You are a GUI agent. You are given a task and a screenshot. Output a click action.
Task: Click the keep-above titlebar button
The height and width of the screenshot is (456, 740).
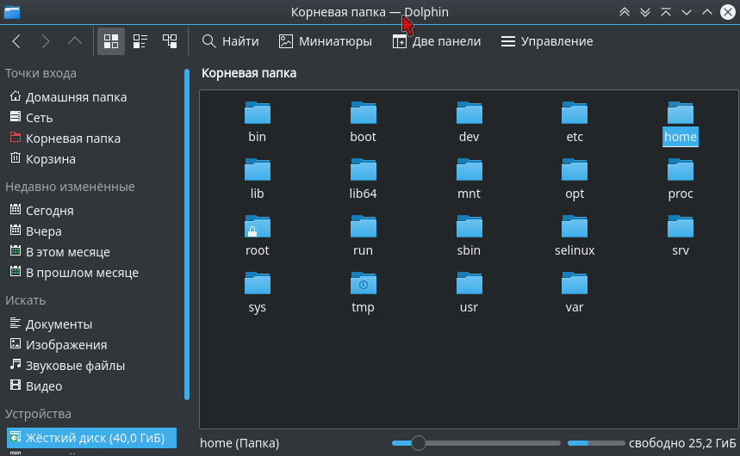click(666, 12)
